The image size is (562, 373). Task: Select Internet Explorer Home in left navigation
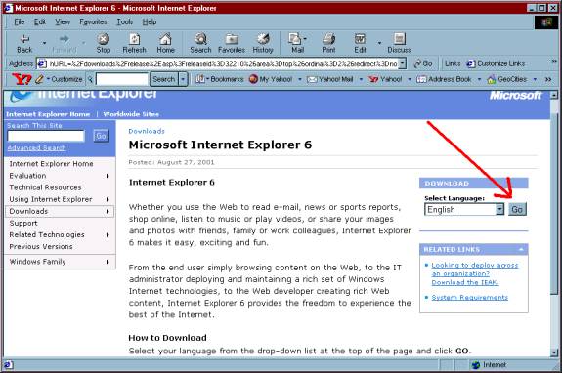pos(51,164)
